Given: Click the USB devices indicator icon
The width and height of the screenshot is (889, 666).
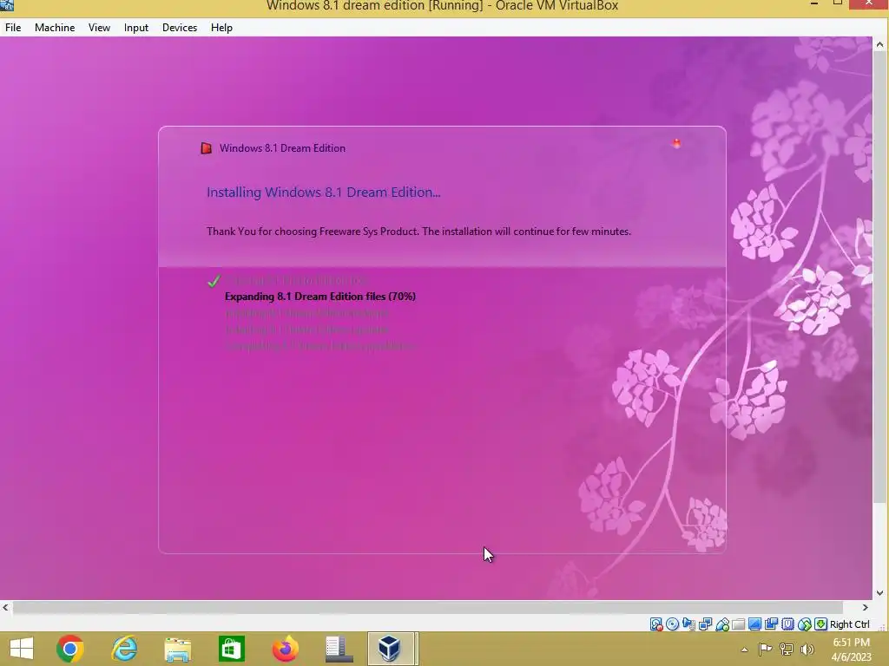Looking at the screenshot, I should click(x=721, y=624).
